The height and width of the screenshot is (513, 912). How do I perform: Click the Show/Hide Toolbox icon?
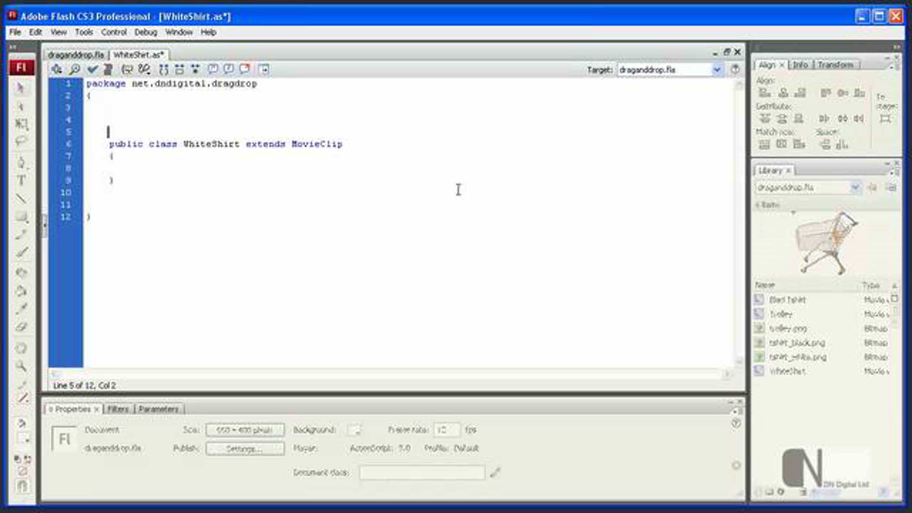[264, 69]
